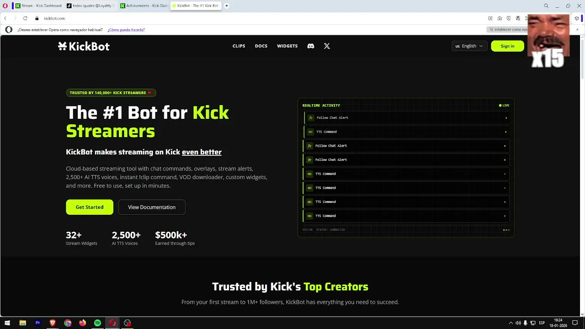Viewport: 585px width, 329px height.
Task: Switch to Stream - Kick Dashboard tab
Action: click(x=38, y=6)
